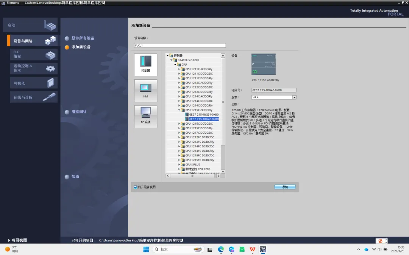The width and height of the screenshot is (409, 255).
Task: Open the 运动控制 & 技术 portal section
Action: tap(34, 68)
